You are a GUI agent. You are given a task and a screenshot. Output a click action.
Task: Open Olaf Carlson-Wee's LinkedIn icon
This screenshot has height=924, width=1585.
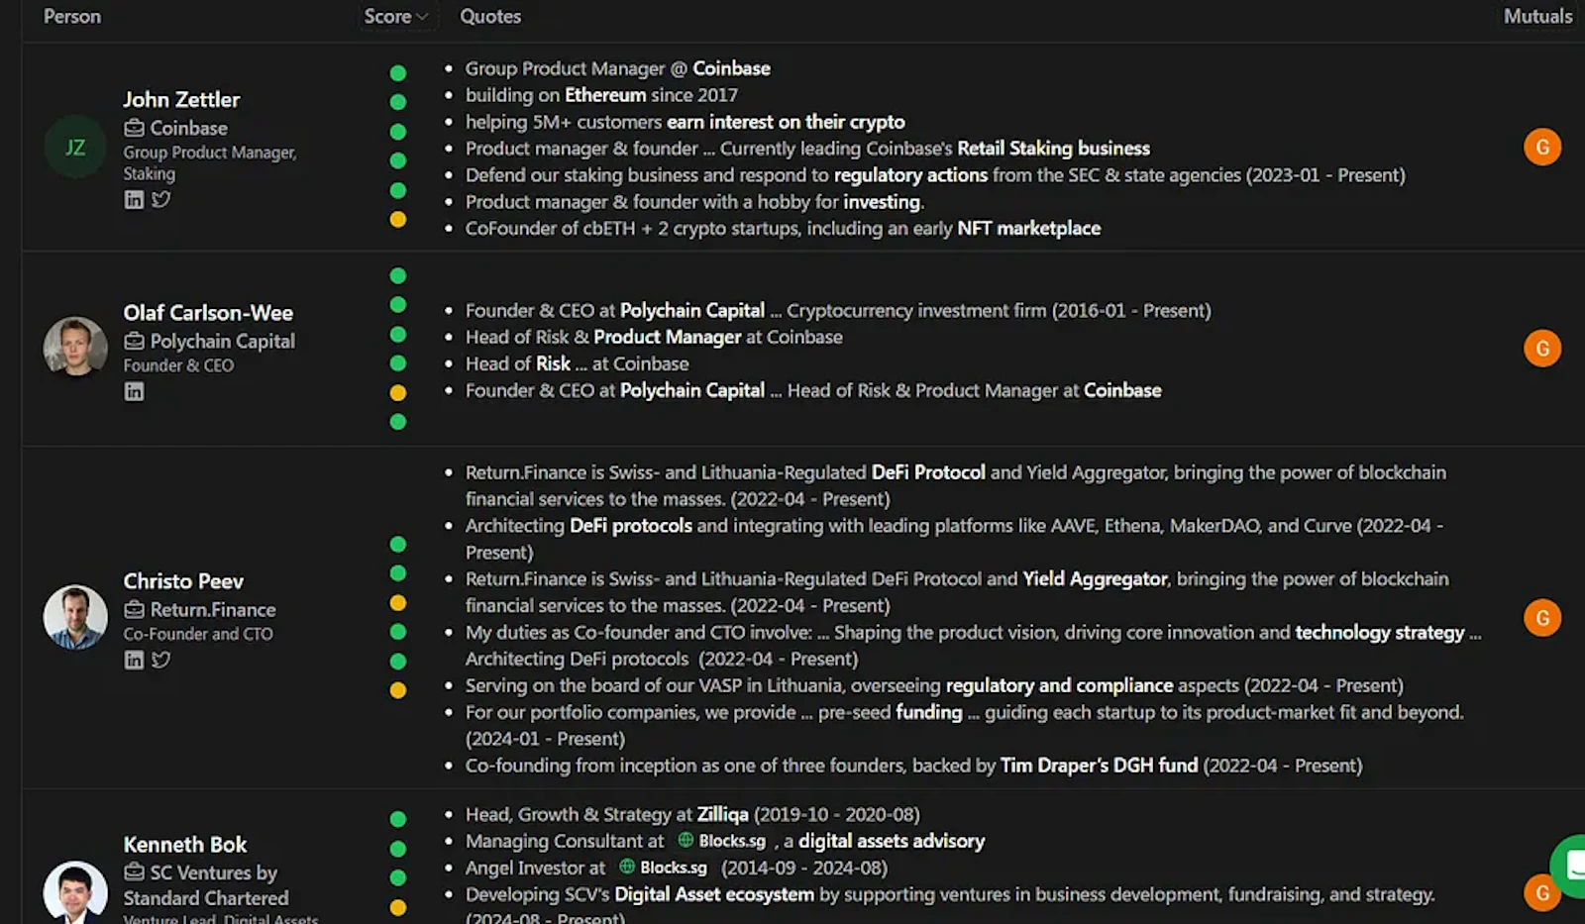(134, 391)
